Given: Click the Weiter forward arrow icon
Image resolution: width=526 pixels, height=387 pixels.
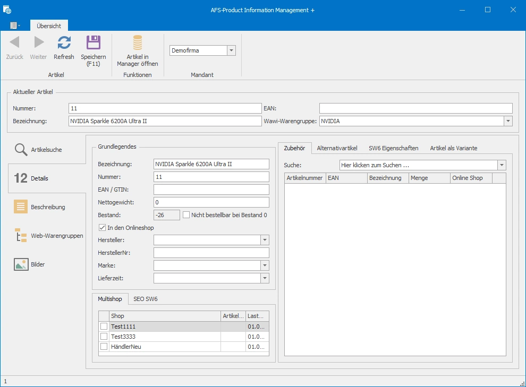Looking at the screenshot, I should point(39,42).
